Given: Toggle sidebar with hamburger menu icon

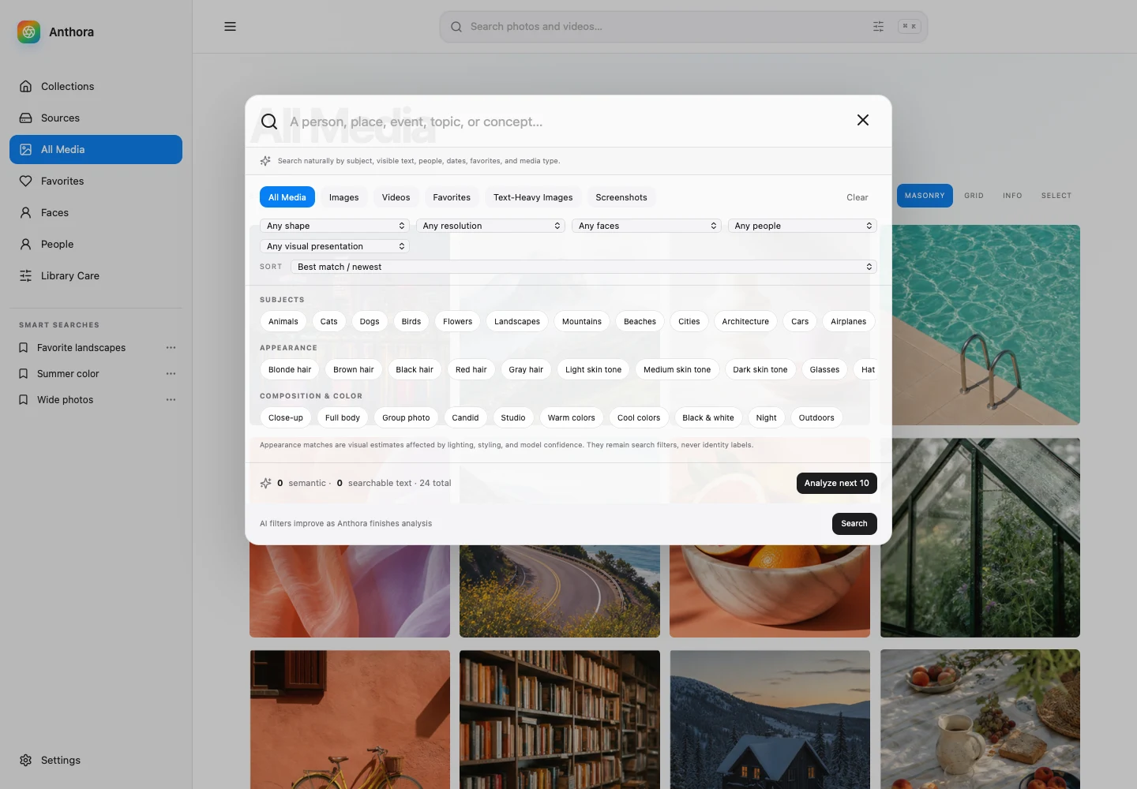Looking at the screenshot, I should 230,26.
